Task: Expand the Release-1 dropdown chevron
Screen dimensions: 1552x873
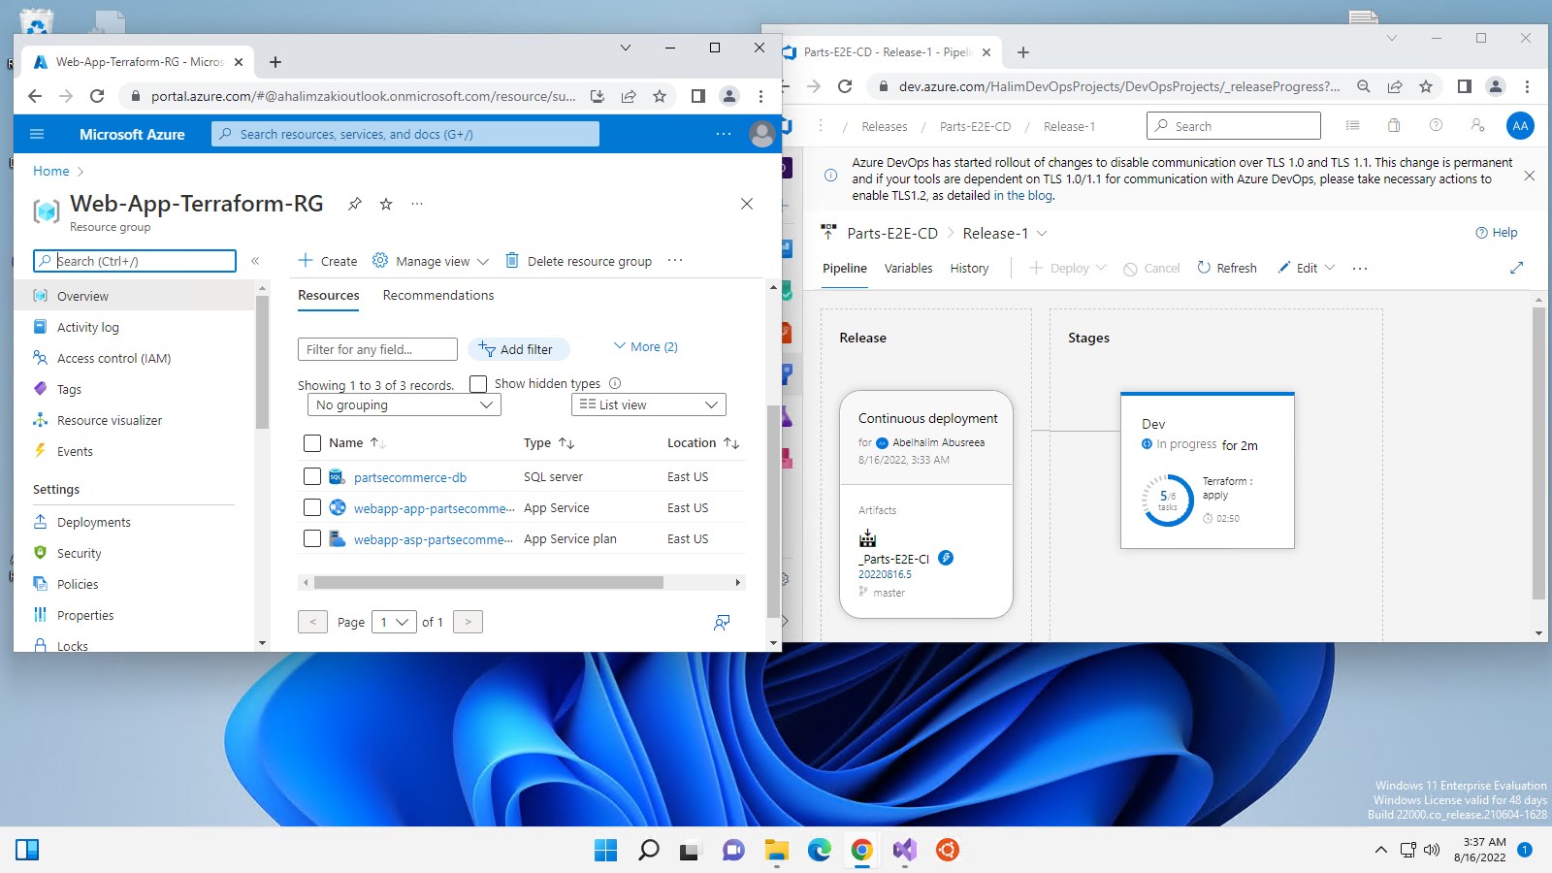Action: pyautogui.click(x=1043, y=233)
